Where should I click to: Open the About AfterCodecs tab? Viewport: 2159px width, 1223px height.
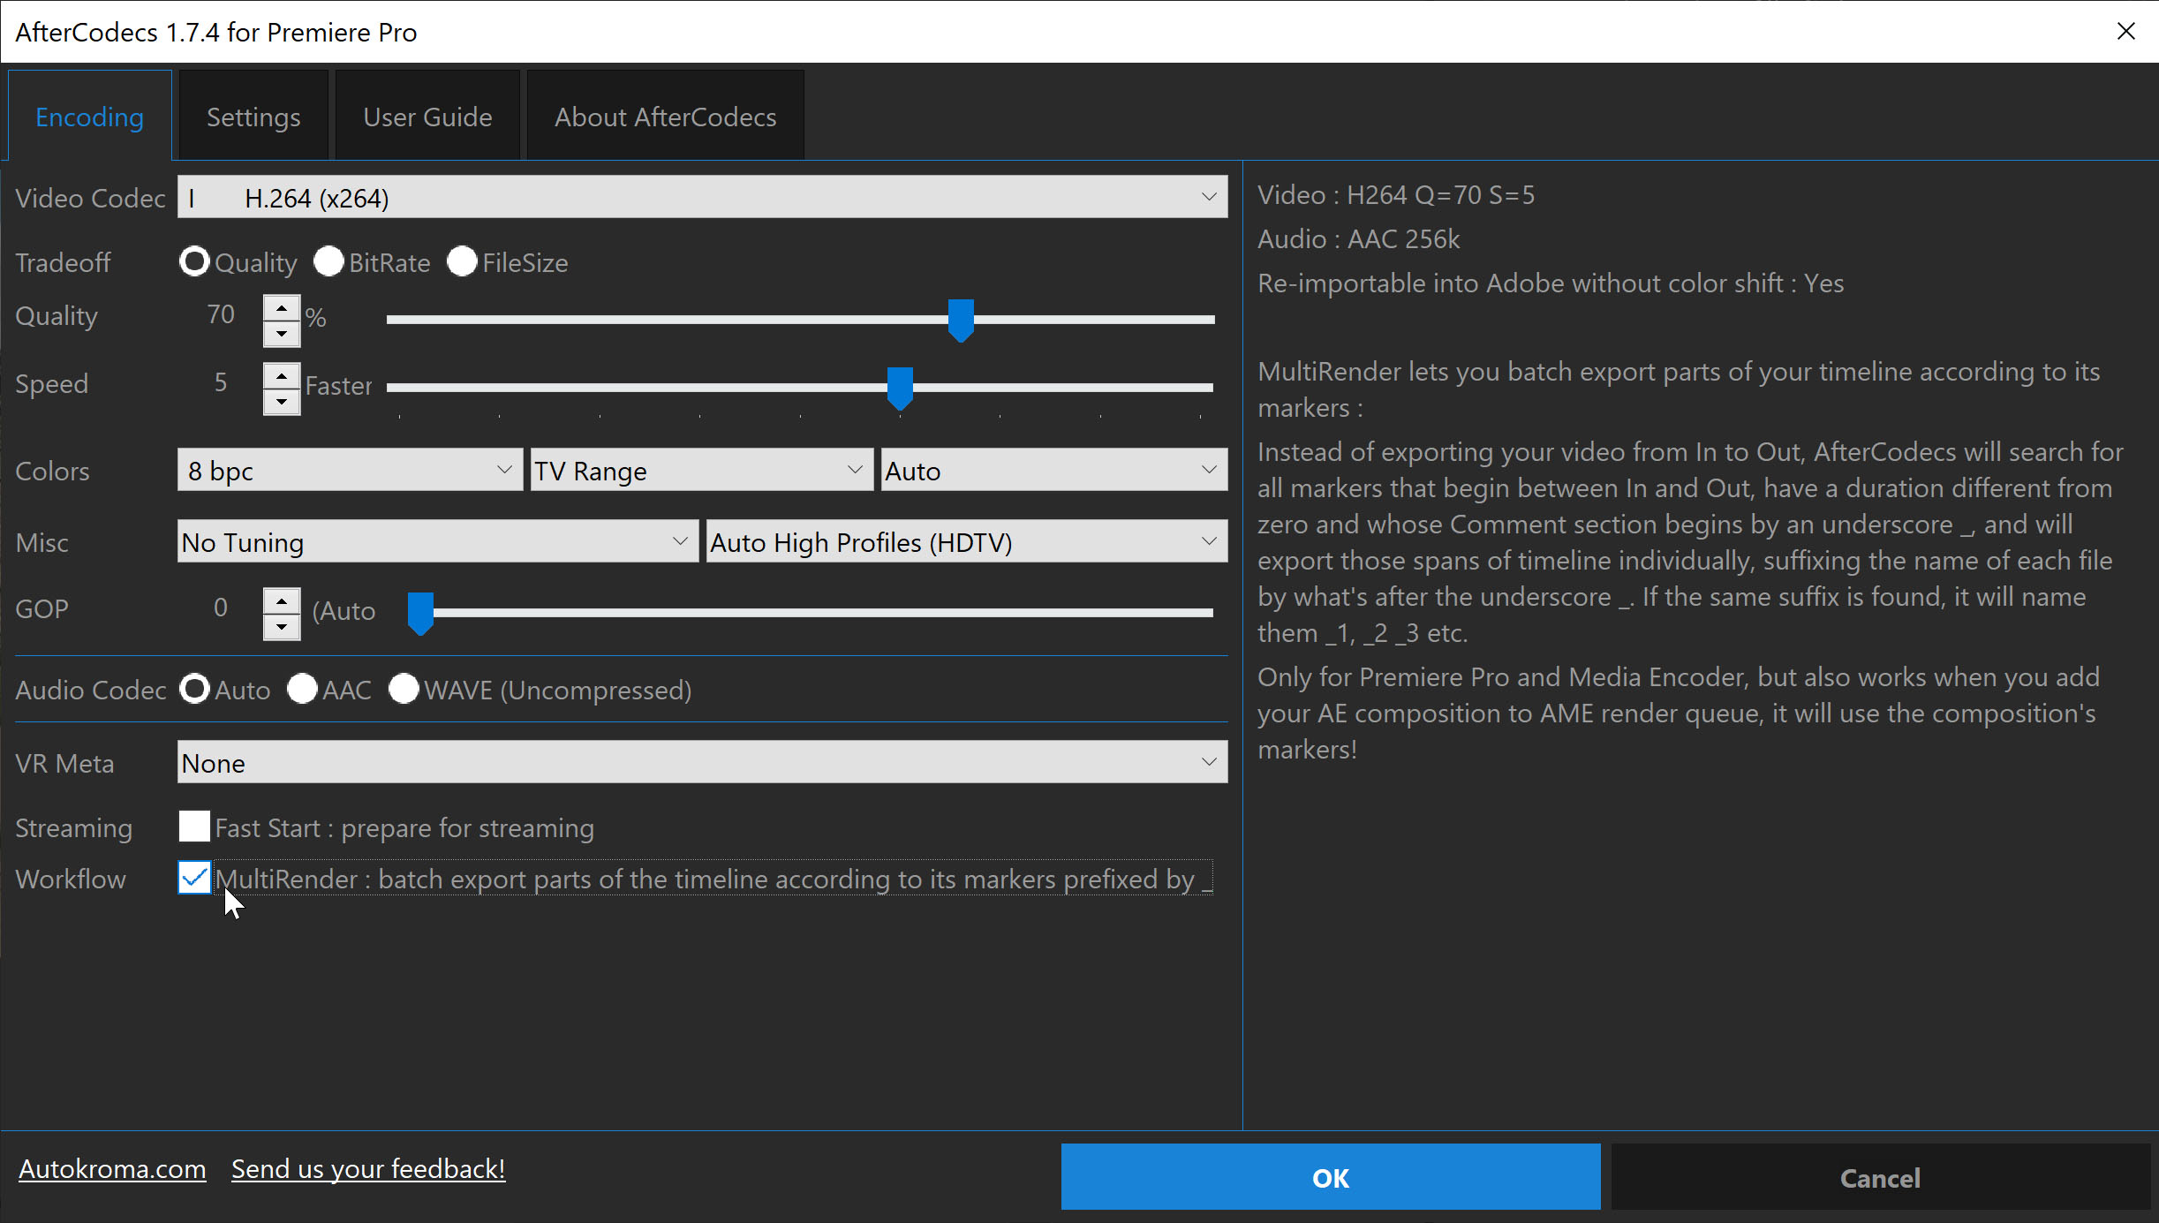tap(665, 115)
